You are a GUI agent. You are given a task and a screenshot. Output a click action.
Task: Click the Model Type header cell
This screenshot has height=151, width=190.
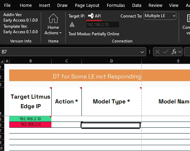[x=112, y=101]
